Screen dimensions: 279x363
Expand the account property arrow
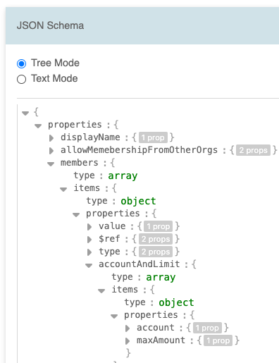[128, 328]
